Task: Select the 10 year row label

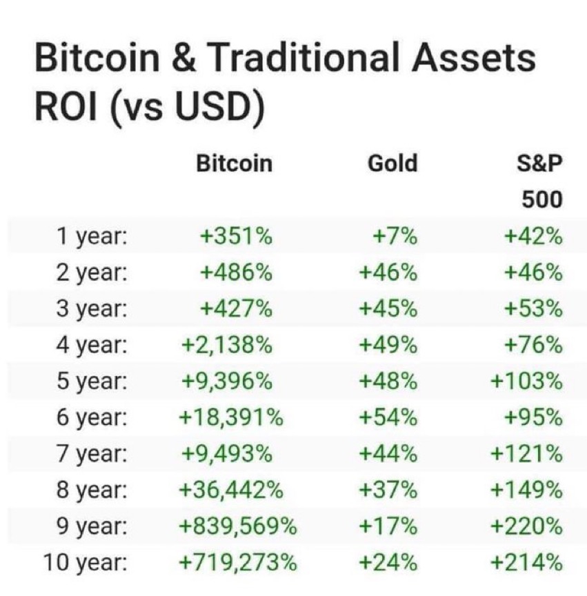Action: (x=85, y=563)
